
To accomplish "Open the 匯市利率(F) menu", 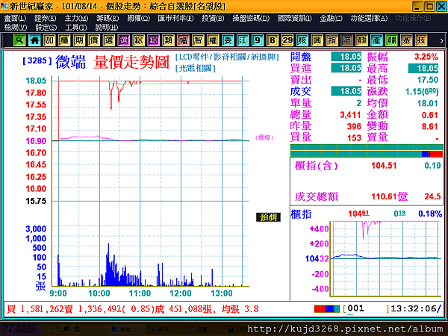I will tap(175, 19).
